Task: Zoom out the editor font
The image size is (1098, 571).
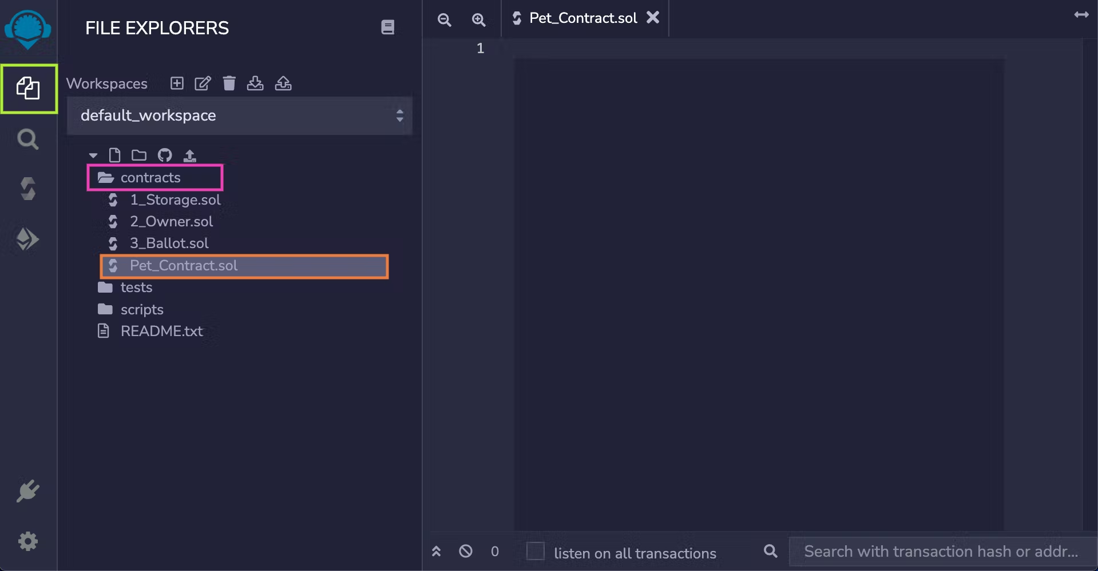Action: pyautogui.click(x=444, y=20)
